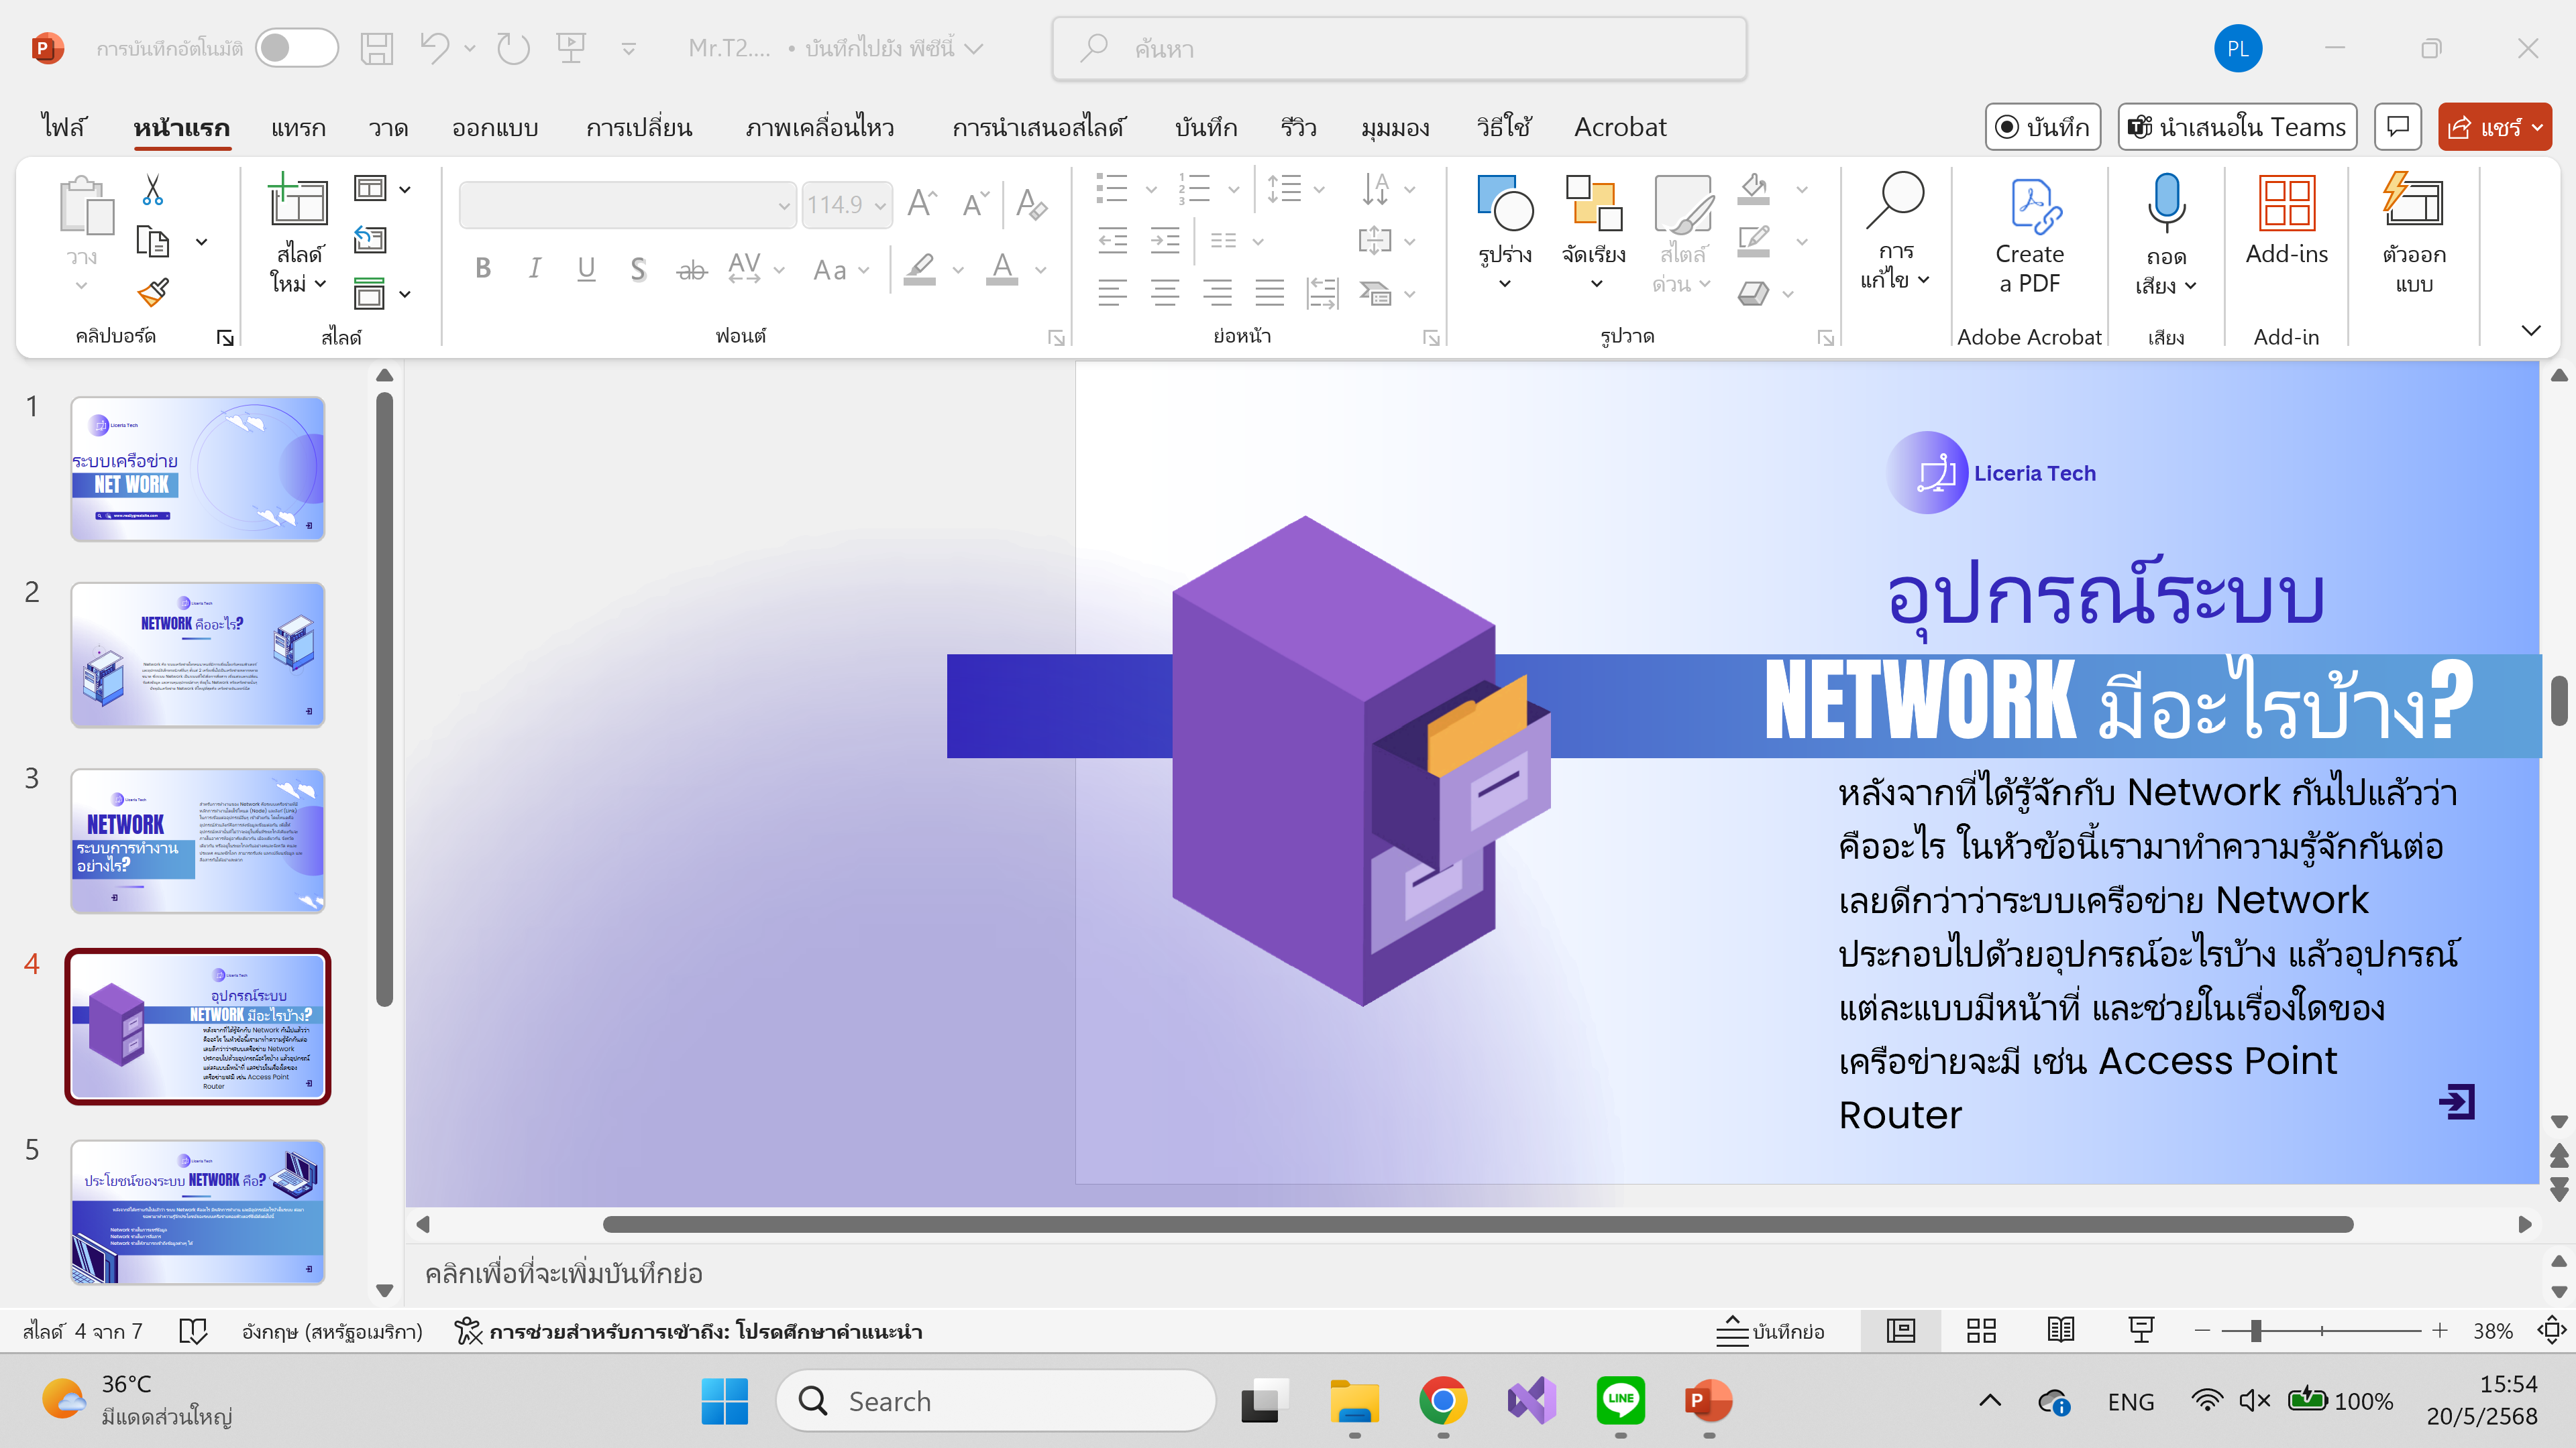2576x1448 pixels.
Task: Click Decrease Font Size icon
Action: (x=975, y=204)
